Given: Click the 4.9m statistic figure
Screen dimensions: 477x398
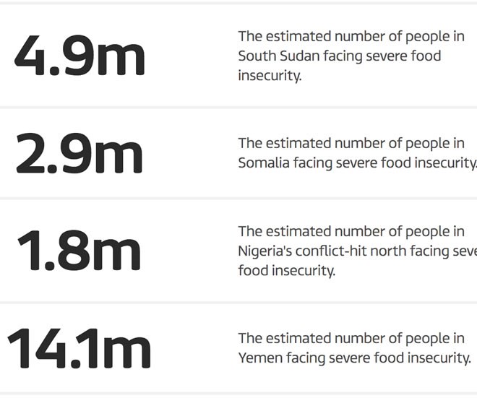Looking at the screenshot, I should [x=79, y=56].
